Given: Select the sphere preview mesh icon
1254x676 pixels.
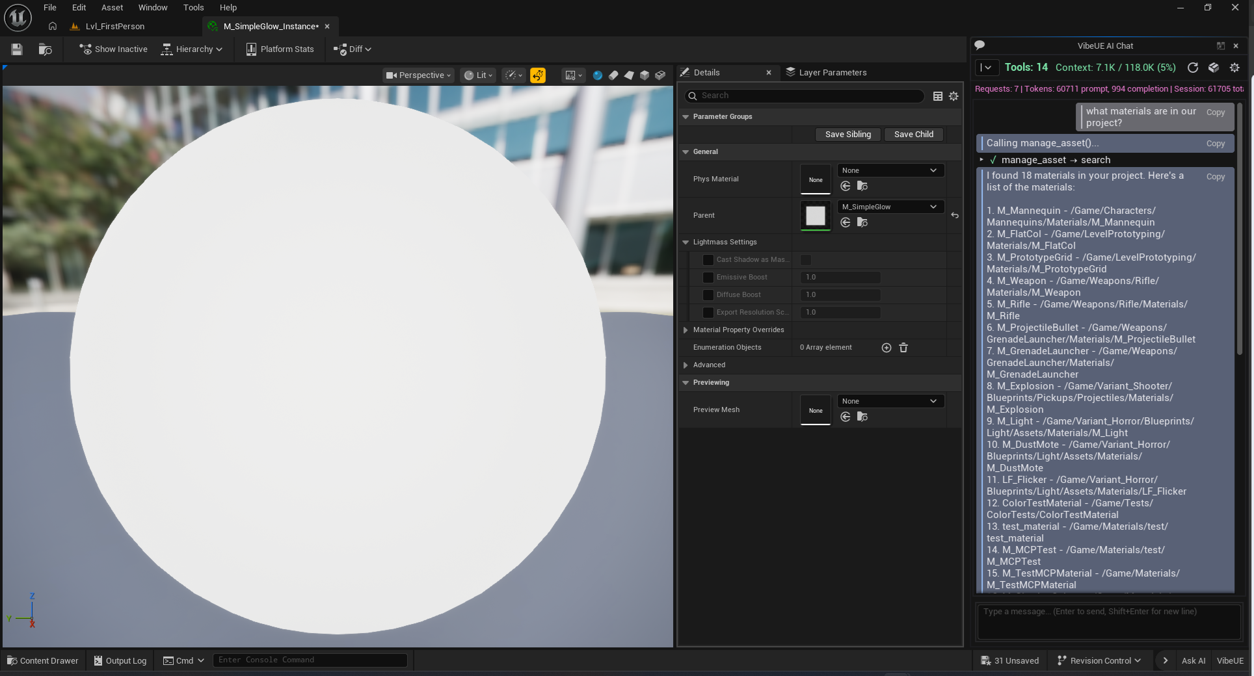Looking at the screenshot, I should pyautogui.click(x=598, y=75).
